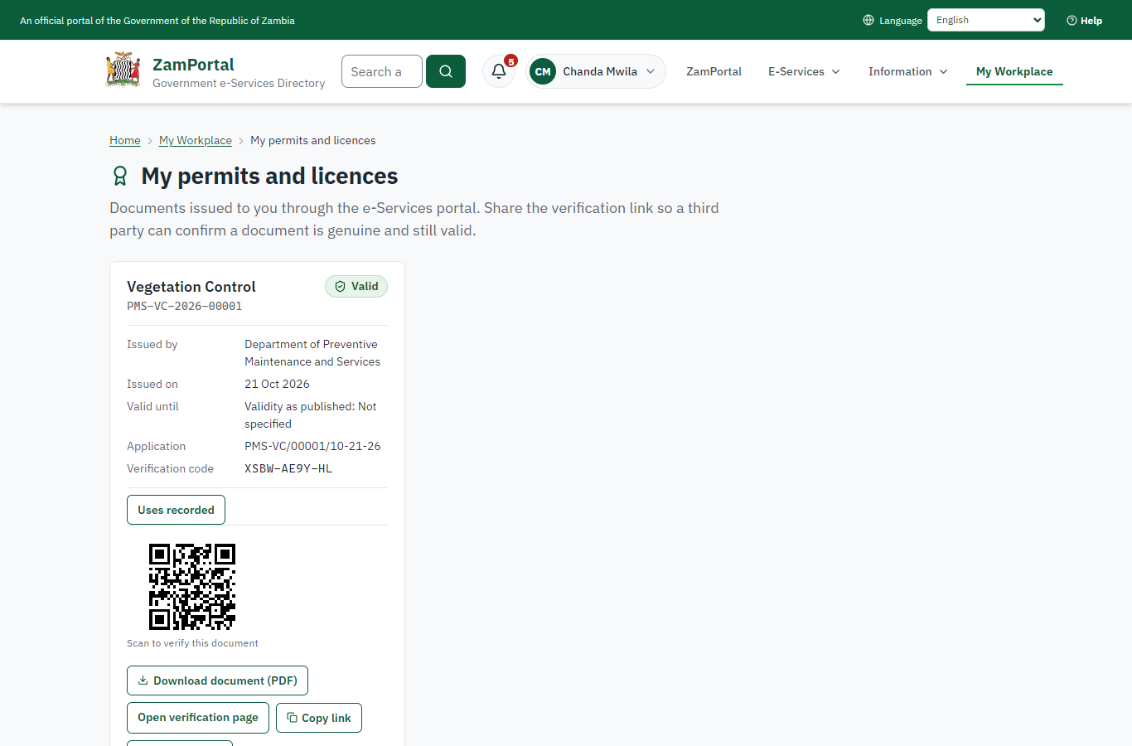
Task: Click the Vegetation Control card title
Action: pyautogui.click(x=191, y=287)
